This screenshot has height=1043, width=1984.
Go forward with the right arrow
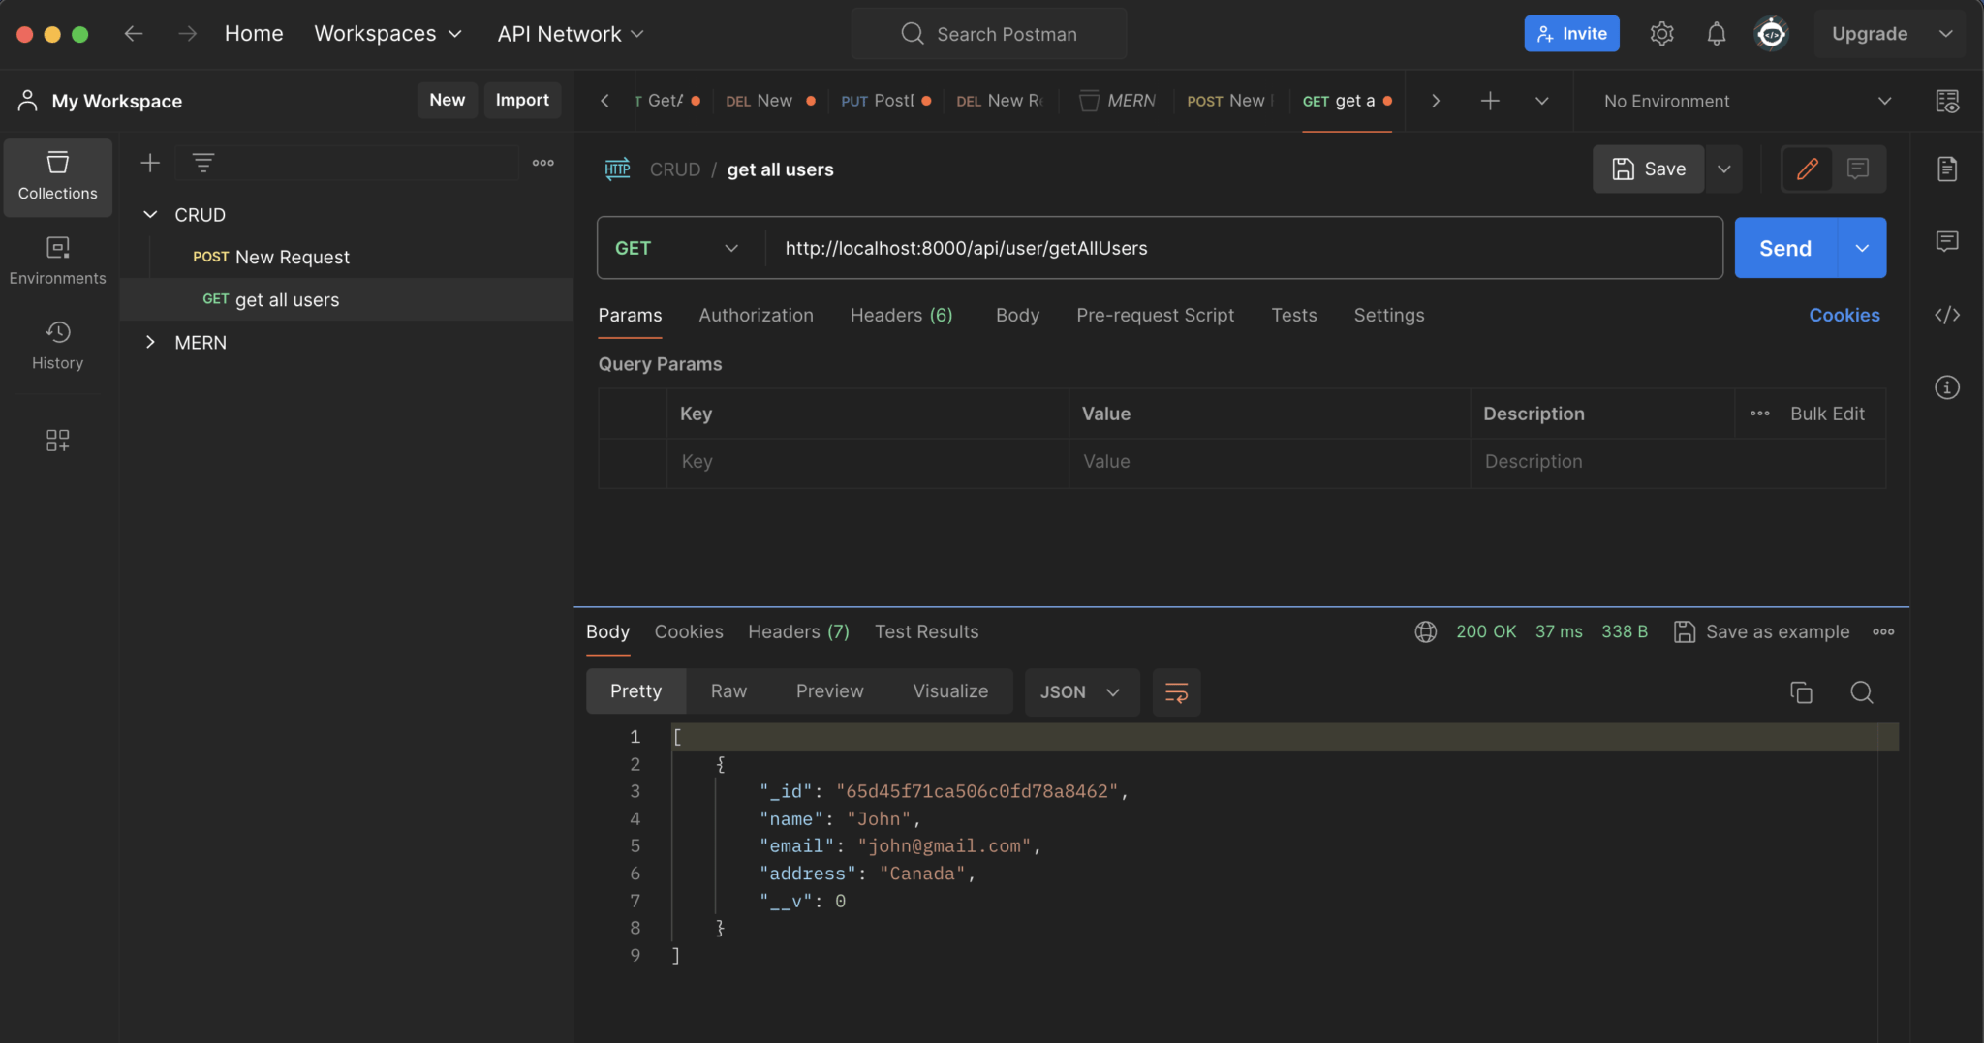tap(187, 34)
